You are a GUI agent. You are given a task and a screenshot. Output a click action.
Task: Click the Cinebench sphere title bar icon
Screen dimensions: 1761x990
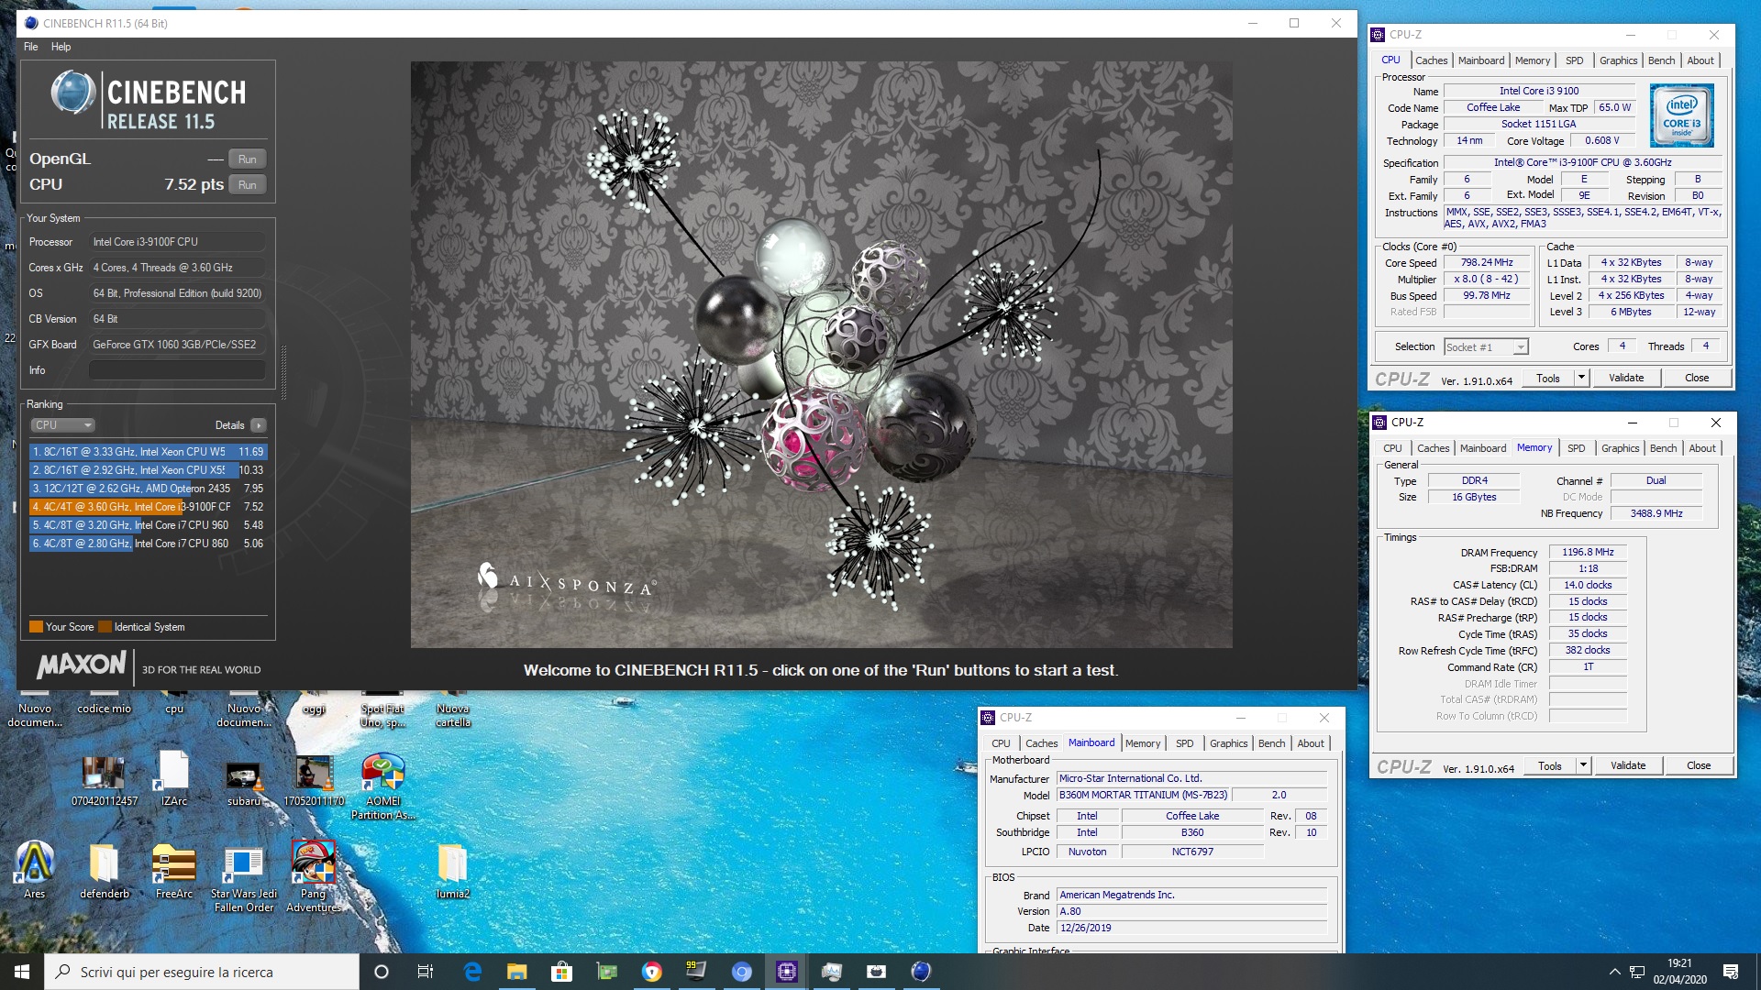click(30, 23)
